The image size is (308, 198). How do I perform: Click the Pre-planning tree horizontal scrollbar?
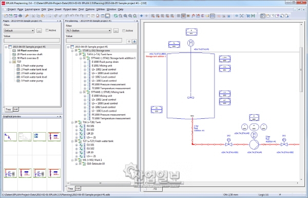click(x=100, y=183)
